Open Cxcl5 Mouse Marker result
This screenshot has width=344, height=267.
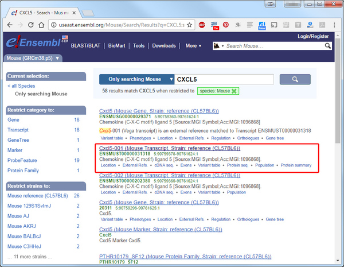(161, 230)
